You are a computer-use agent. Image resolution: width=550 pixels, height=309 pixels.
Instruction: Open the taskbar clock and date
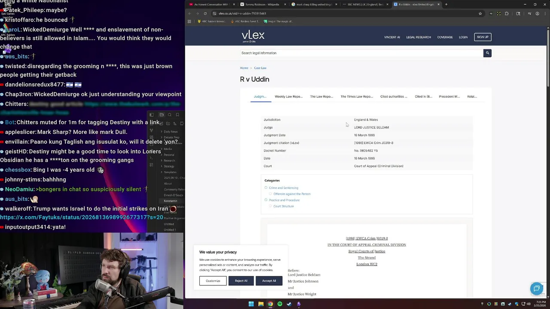[x=541, y=304]
